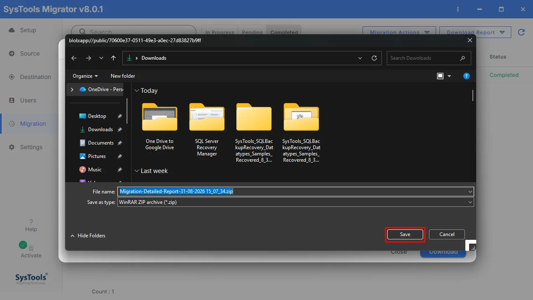Image resolution: width=533 pixels, height=300 pixels.
Task: Open the Organize menu
Action: point(85,76)
